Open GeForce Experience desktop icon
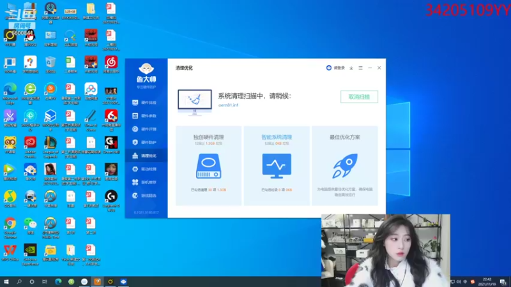The height and width of the screenshot is (287, 511). 30,254
